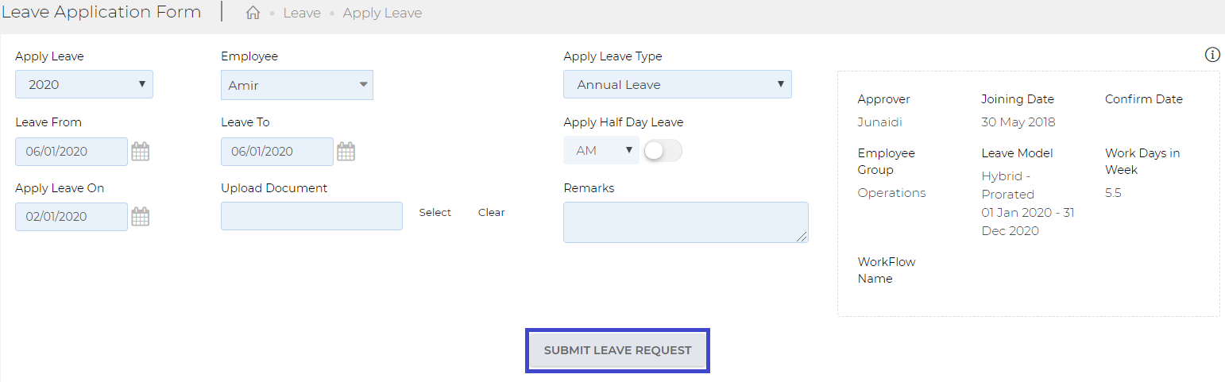Open the Apply Leave On calendar icon
This screenshot has height=382, width=1225.
coord(141,216)
